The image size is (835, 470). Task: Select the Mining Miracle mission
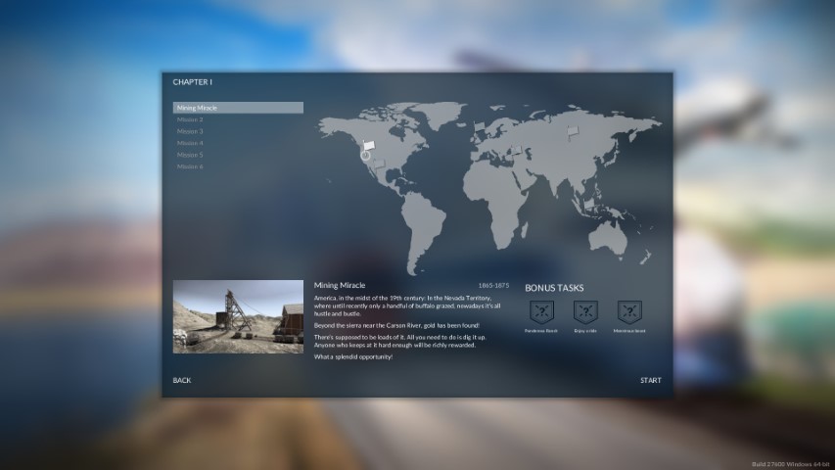coord(238,108)
